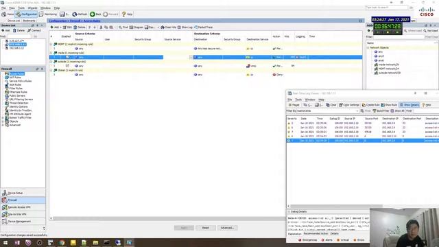The height and width of the screenshot is (247, 439).
Task: Switch to the Device List tab
Action: [x=14, y=21]
